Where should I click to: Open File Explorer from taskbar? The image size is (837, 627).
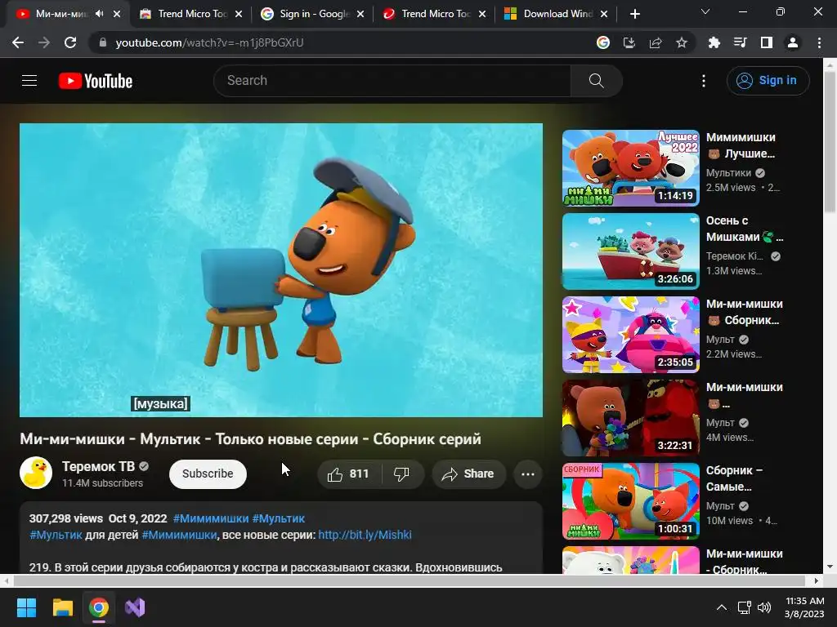(62, 607)
